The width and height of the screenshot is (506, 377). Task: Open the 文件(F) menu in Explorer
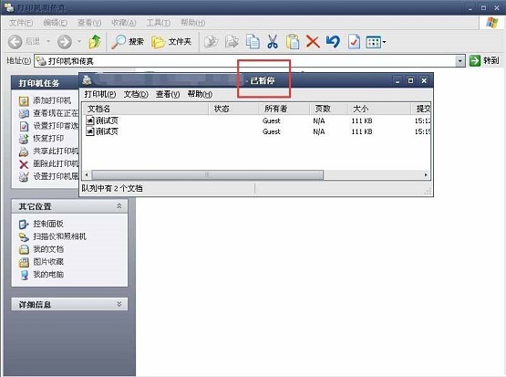tap(21, 23)
